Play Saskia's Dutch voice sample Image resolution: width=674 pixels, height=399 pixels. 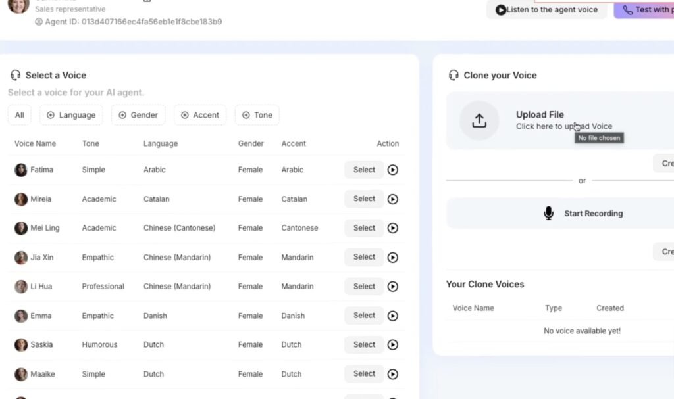[x=393, y=345]
